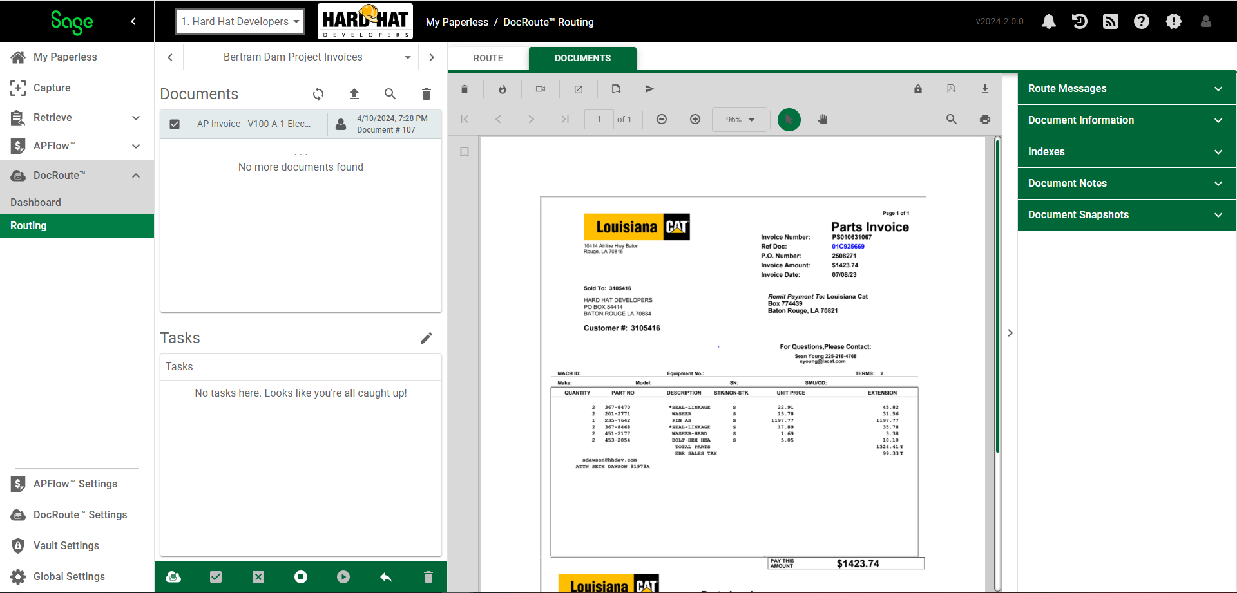The image size is (1237, 593).
Task: Print the invoice document
Action: [985, 119]
